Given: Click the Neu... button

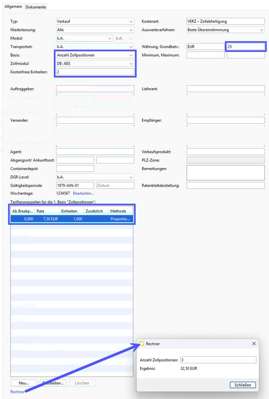Looking at the screenshot, I should pos(24,383).
